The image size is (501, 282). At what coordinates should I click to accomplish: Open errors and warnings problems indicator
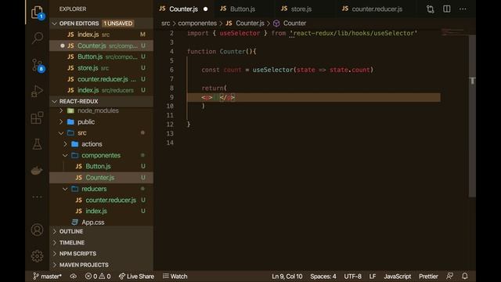coord(98,277)
